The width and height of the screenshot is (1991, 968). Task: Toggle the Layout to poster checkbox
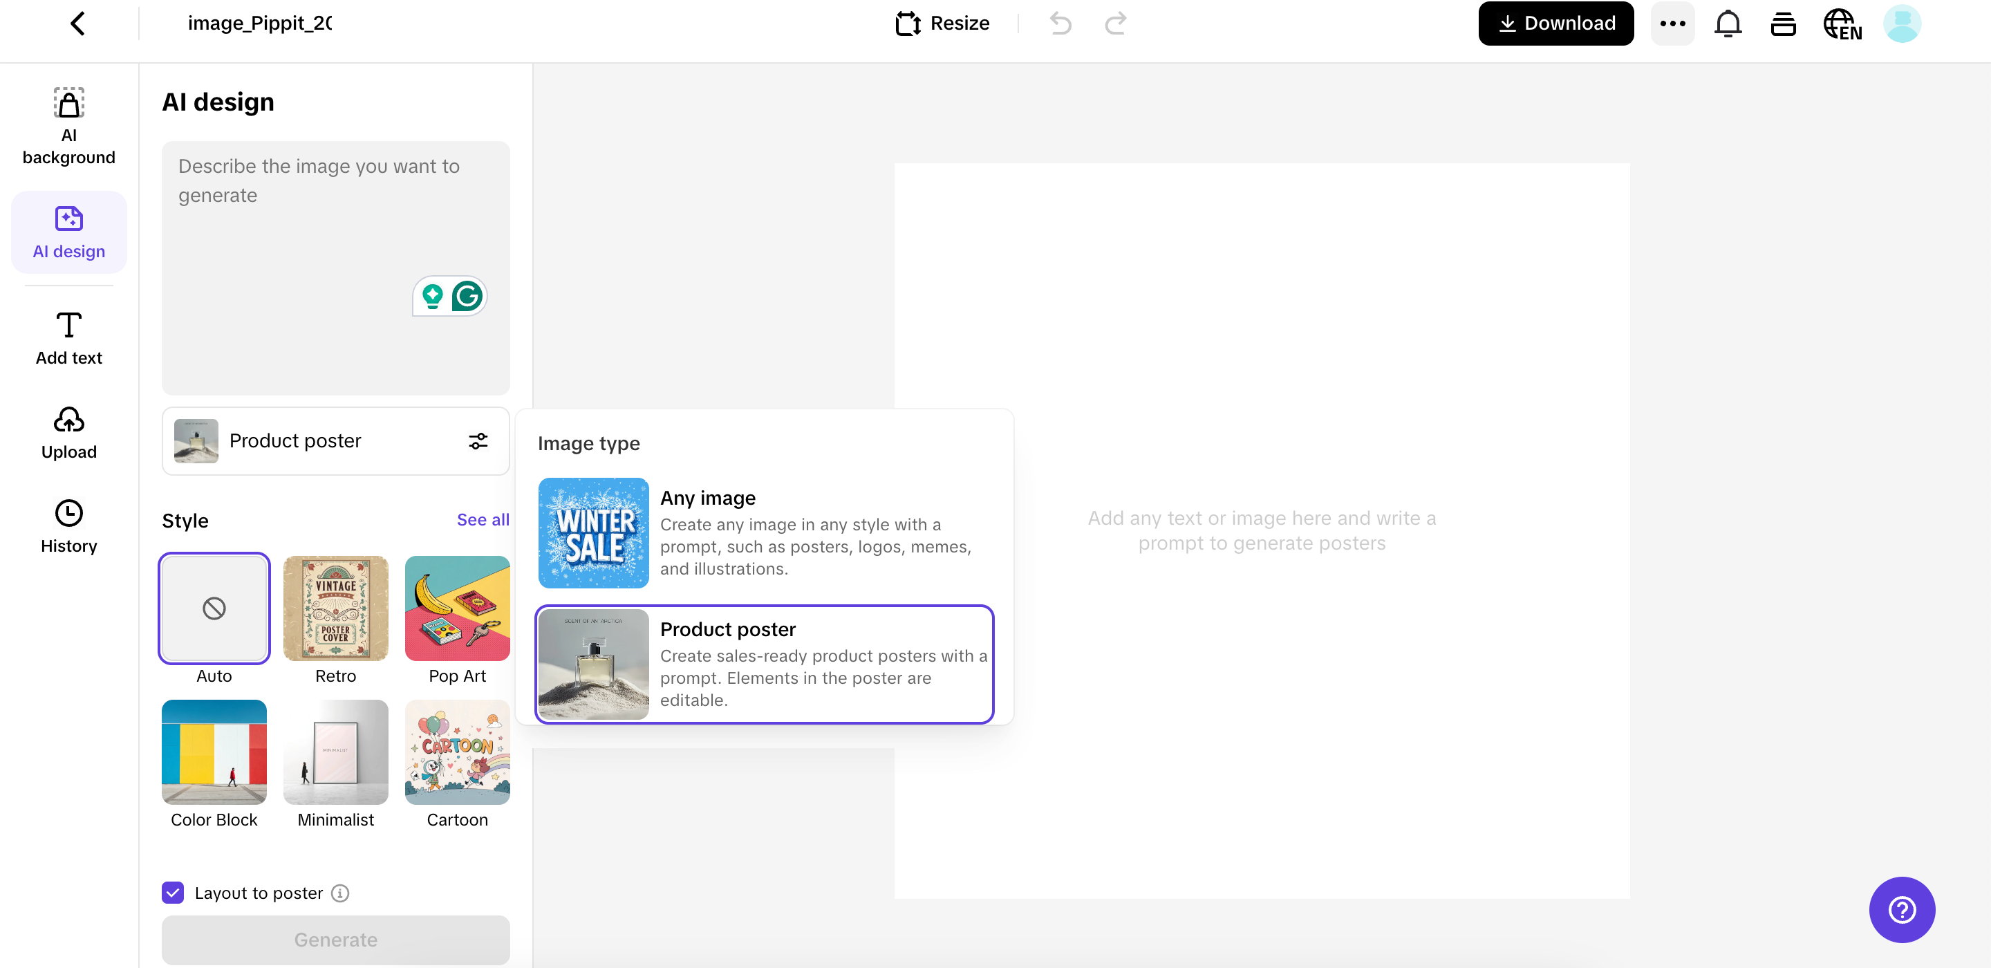tap(173, 892)
